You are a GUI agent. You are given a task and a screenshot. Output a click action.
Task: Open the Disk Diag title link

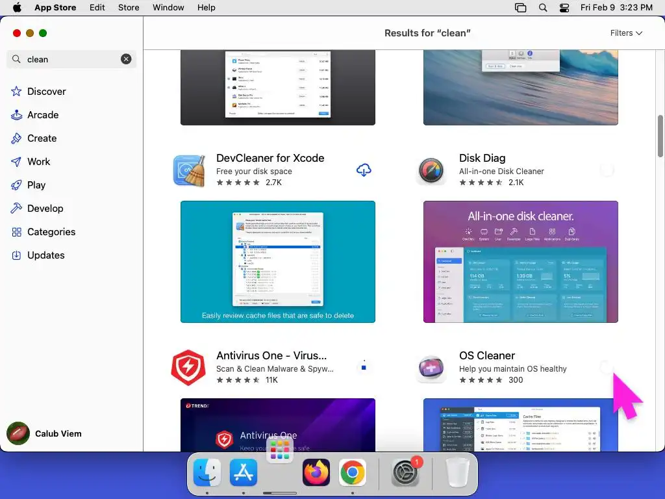pos(483,158)
